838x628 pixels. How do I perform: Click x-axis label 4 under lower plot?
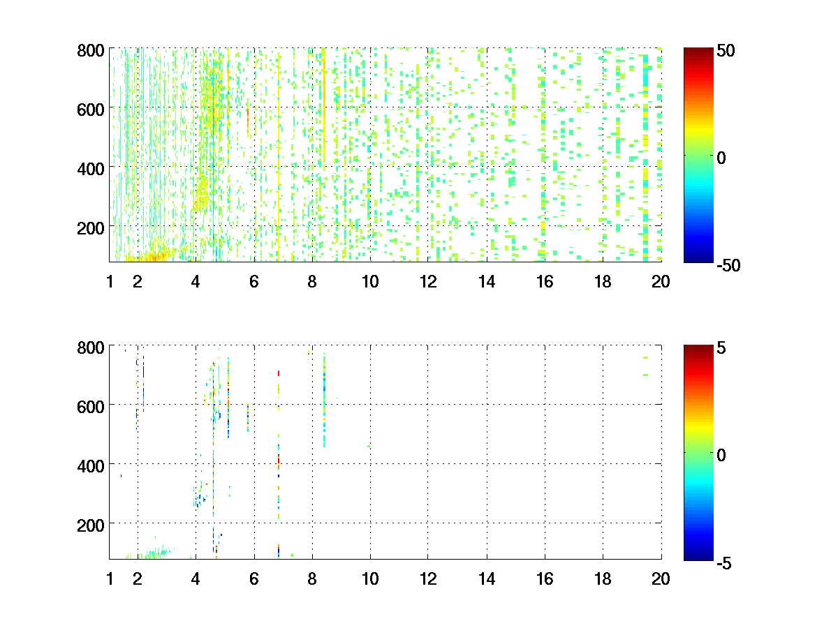point(196,579)
